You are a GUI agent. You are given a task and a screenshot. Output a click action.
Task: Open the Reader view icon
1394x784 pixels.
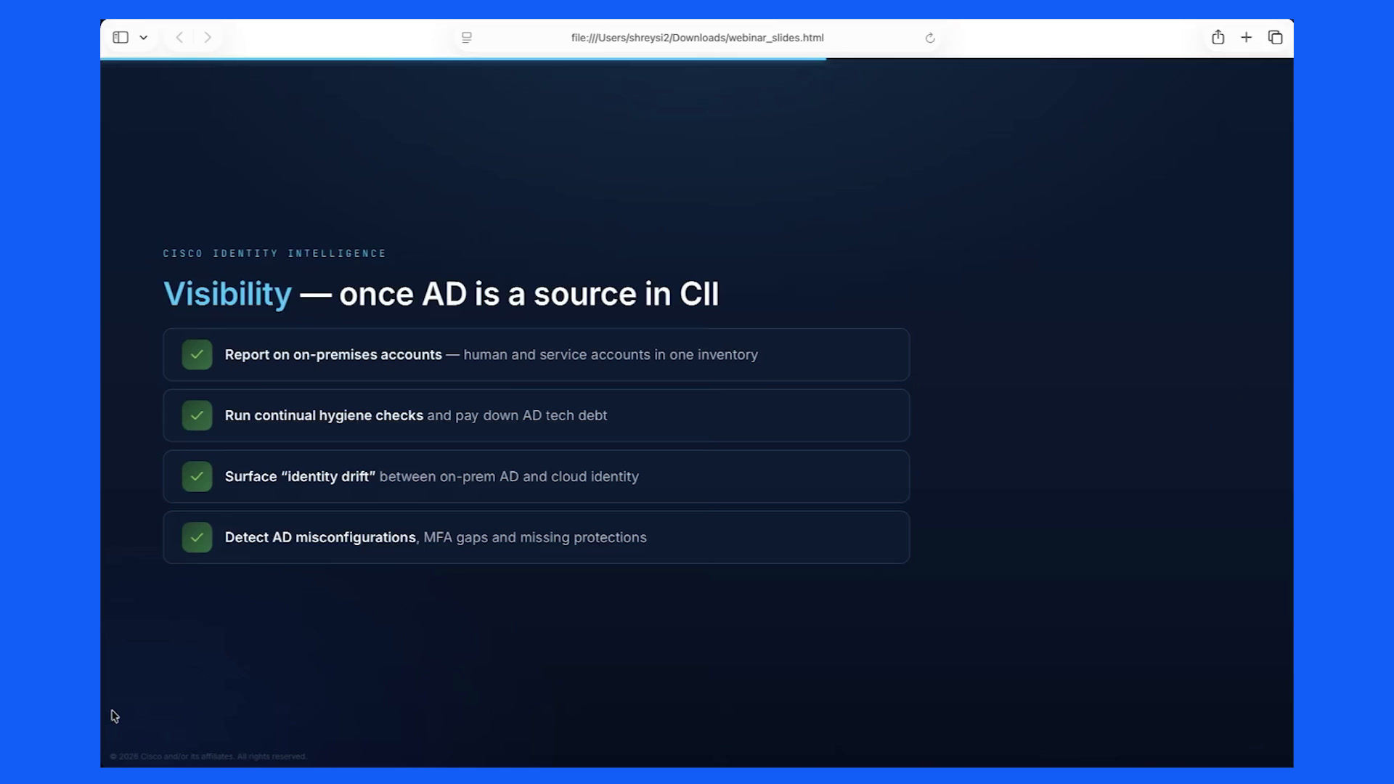467,37
